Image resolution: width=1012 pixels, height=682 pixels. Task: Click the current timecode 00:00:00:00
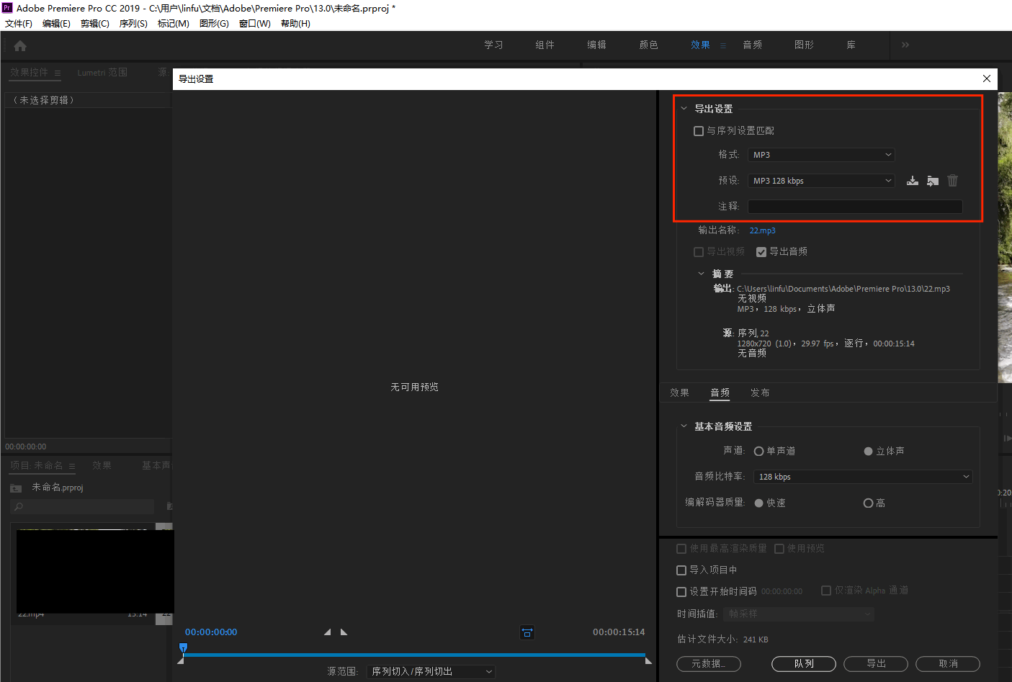pos(211,632)
